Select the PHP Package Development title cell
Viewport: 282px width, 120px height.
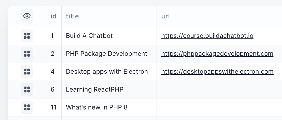106,54
